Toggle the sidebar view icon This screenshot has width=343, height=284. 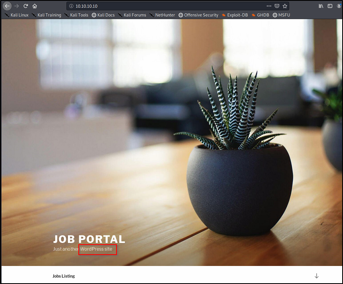[x=330, y=6]
